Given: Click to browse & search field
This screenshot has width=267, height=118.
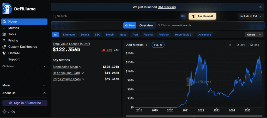Looking at the screenshot, I should click(x=174, y=25).
